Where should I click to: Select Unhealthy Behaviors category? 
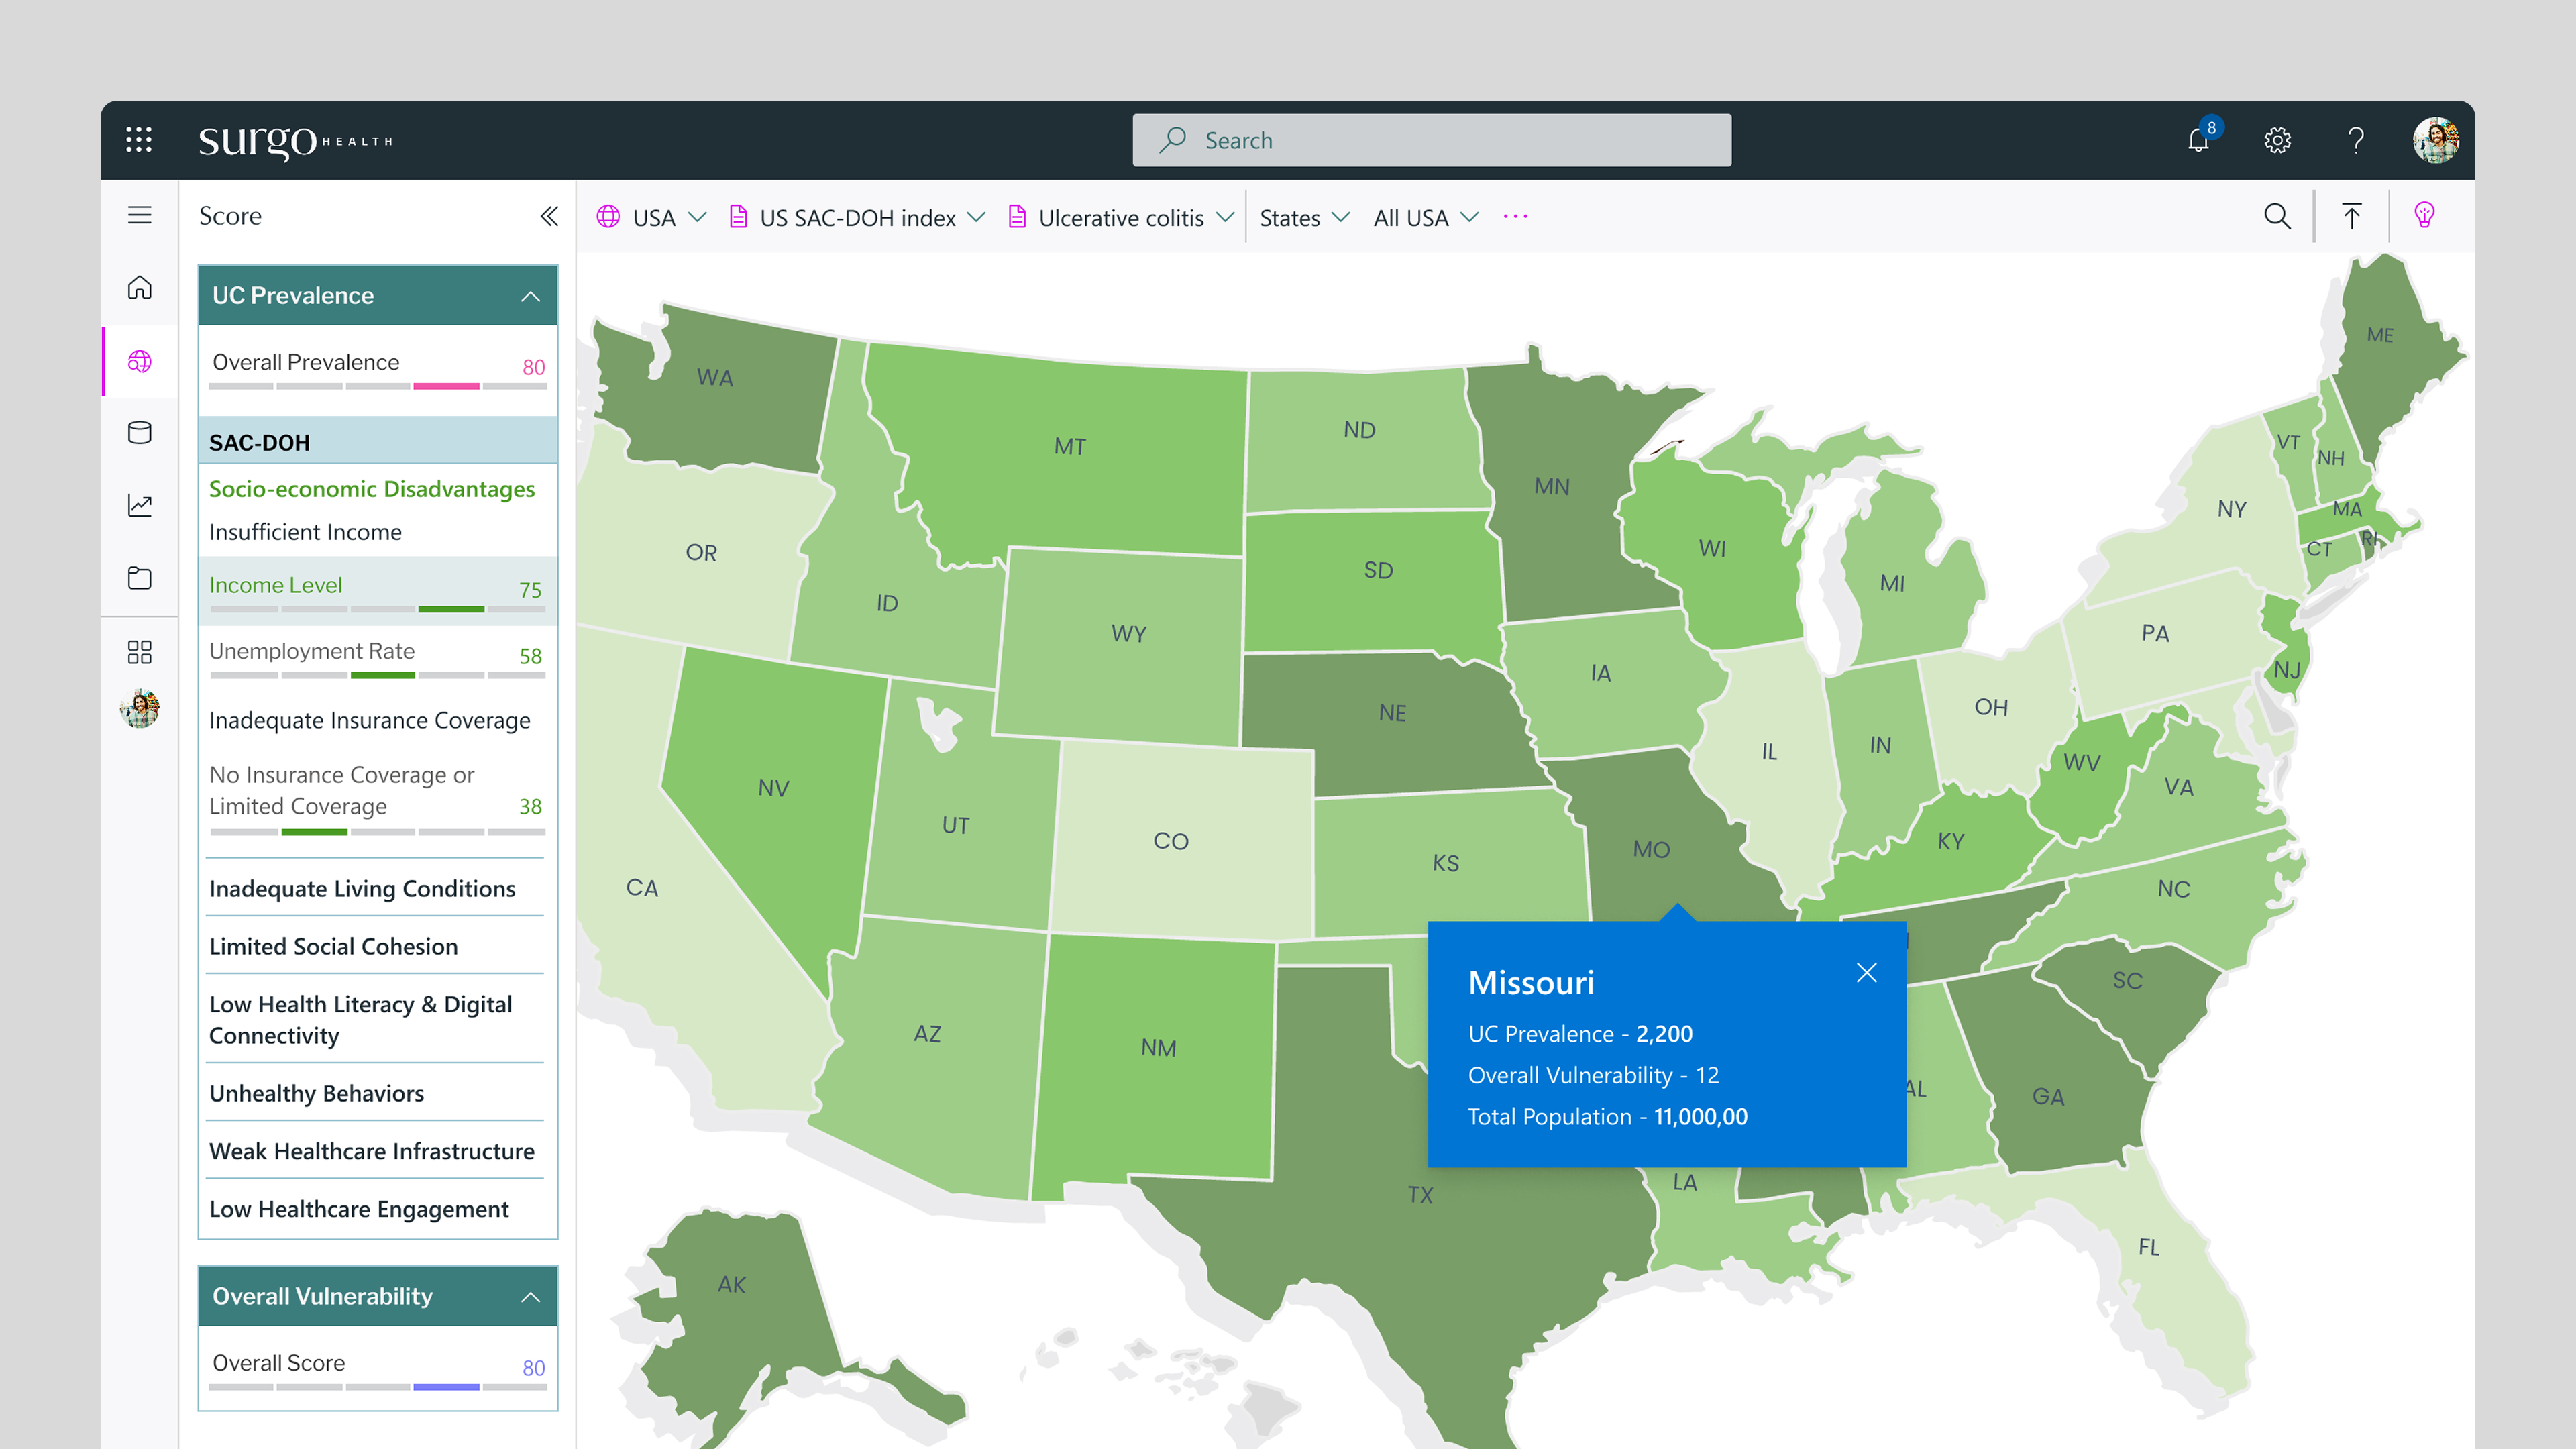point(317,1093)
